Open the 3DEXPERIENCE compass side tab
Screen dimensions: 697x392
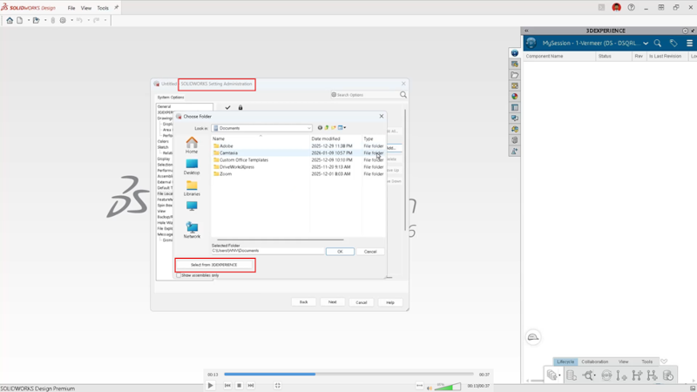coord(514,53)
